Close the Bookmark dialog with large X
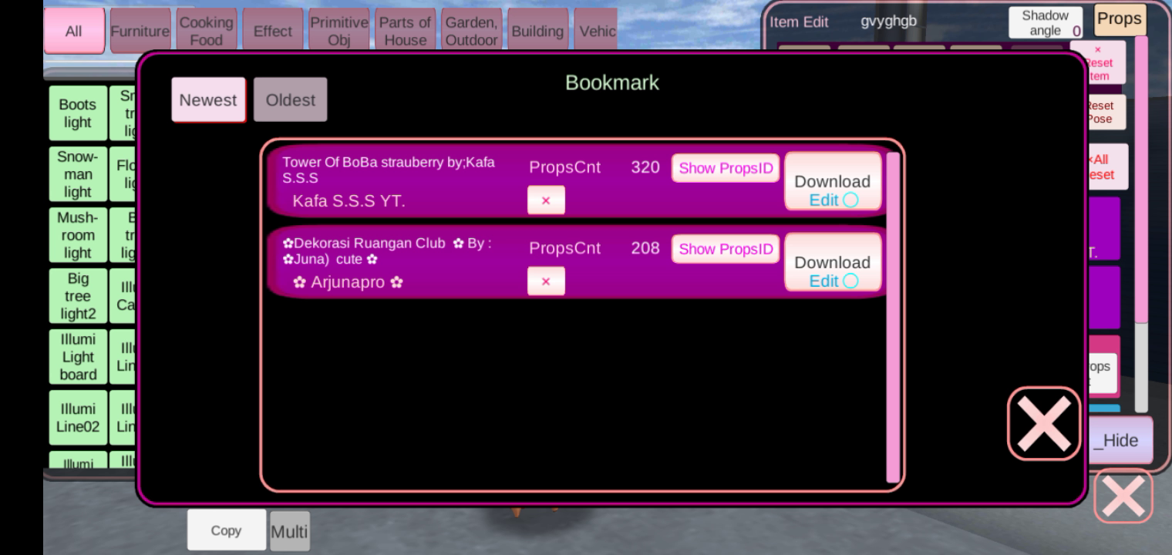The width and height of the screenshot is (1172, 555). tap(1043, 423)
